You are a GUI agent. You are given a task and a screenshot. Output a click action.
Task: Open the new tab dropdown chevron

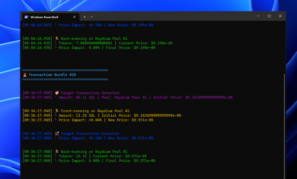(92, 17)
